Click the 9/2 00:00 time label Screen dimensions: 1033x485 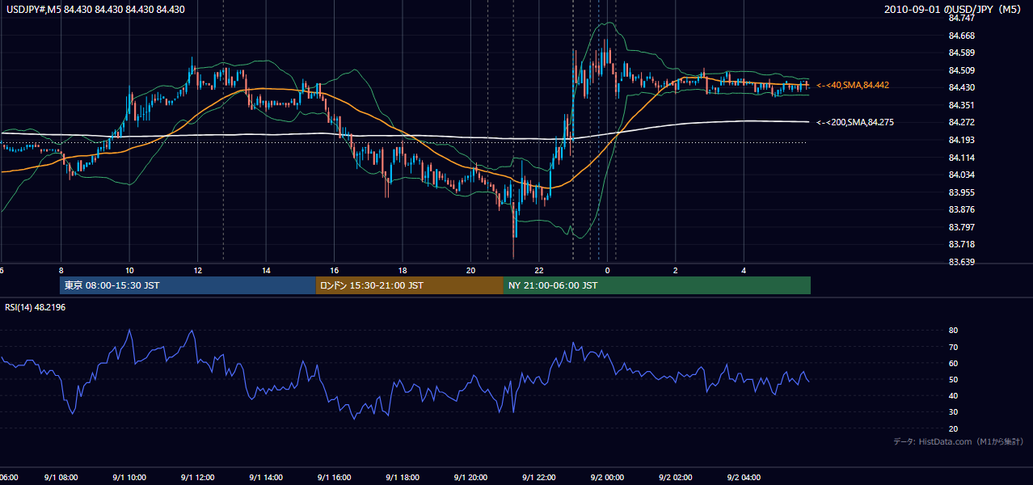point(607,478)
